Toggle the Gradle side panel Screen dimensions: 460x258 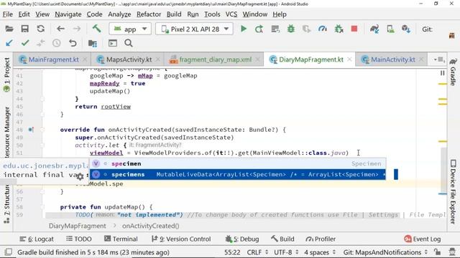coord(454,72)
